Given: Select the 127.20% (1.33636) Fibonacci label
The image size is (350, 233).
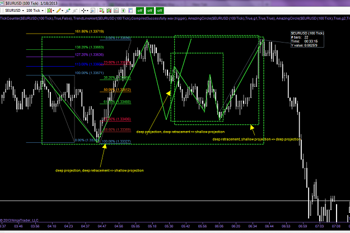Looking at the screenshot, I should point(89,54).
